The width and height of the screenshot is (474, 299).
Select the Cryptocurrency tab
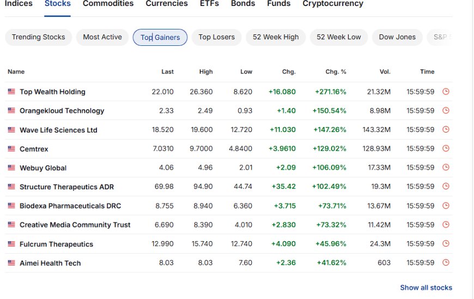tap(333, 4)
